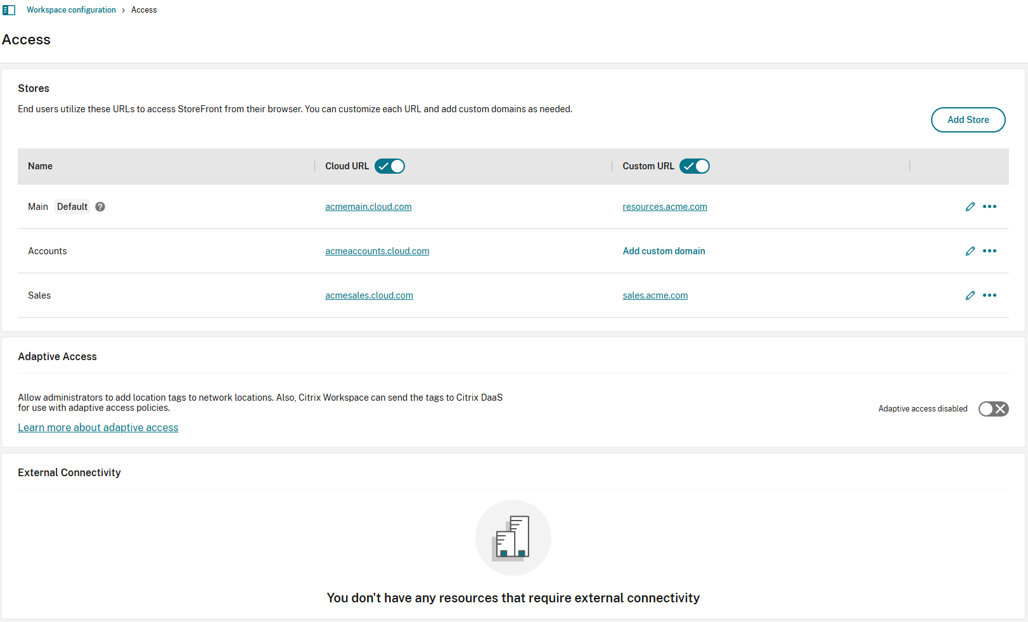Go to Workspace configuration breadcrumb

pos(71,10)
